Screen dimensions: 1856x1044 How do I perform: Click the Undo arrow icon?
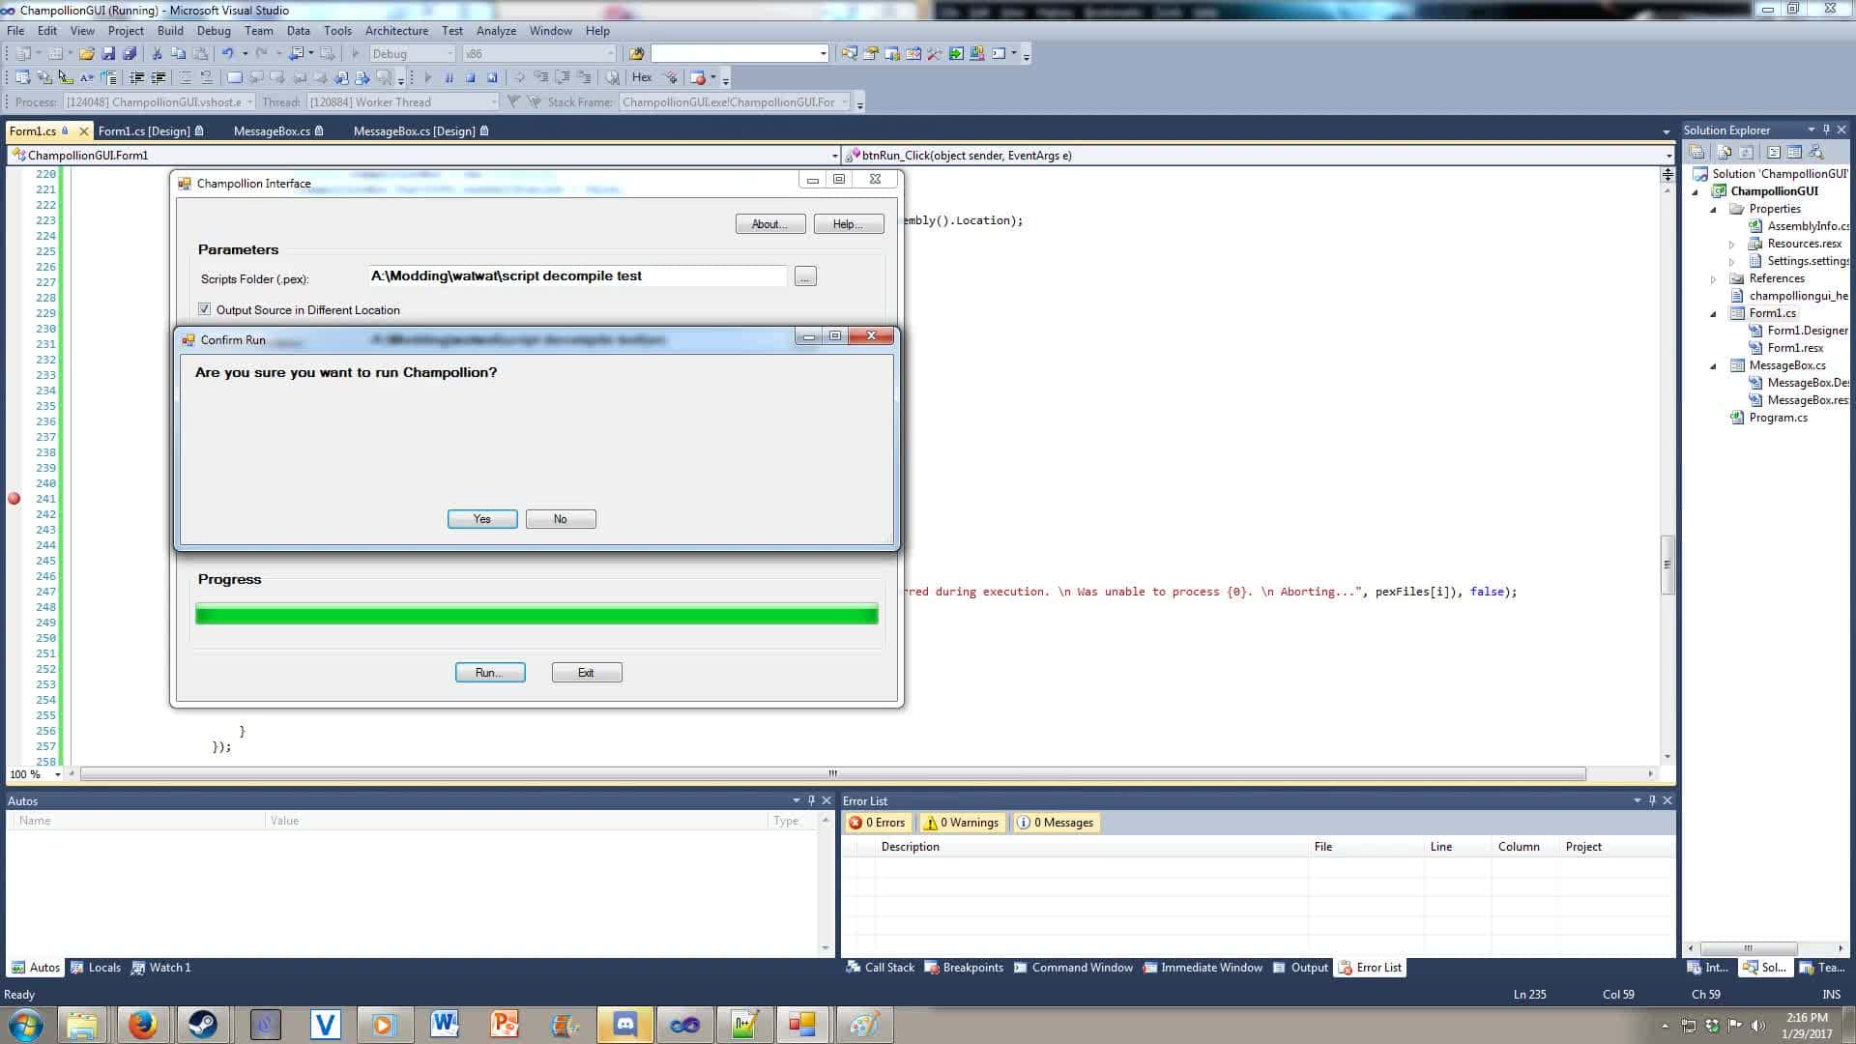(227, 54)
